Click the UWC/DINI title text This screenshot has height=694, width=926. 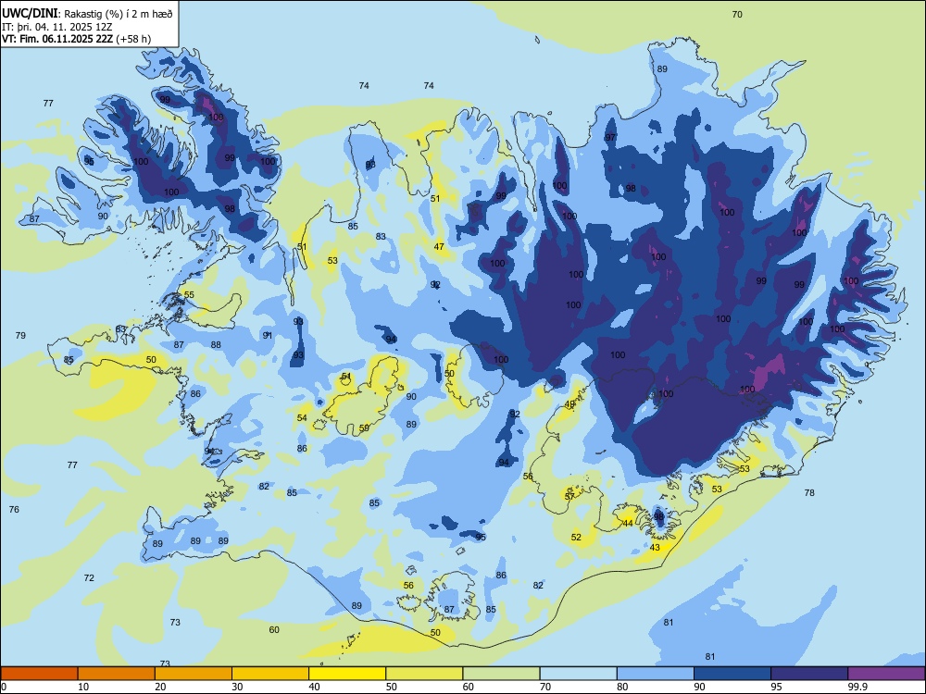pyautogui.click(x=30, y=14)
